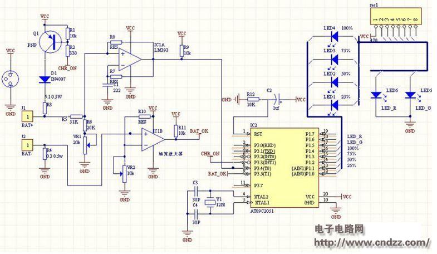Select the P1.7 pin label
Viewport: 437px width, 254px height.
(310, 134)
